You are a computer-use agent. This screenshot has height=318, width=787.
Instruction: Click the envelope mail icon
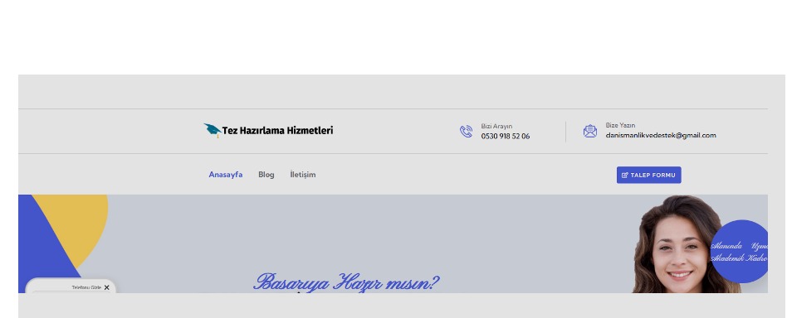click(590, 131)
